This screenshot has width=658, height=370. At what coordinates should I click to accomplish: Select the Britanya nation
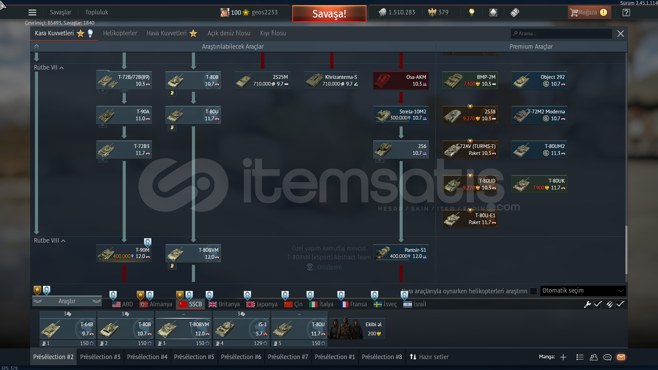(224, 304)
